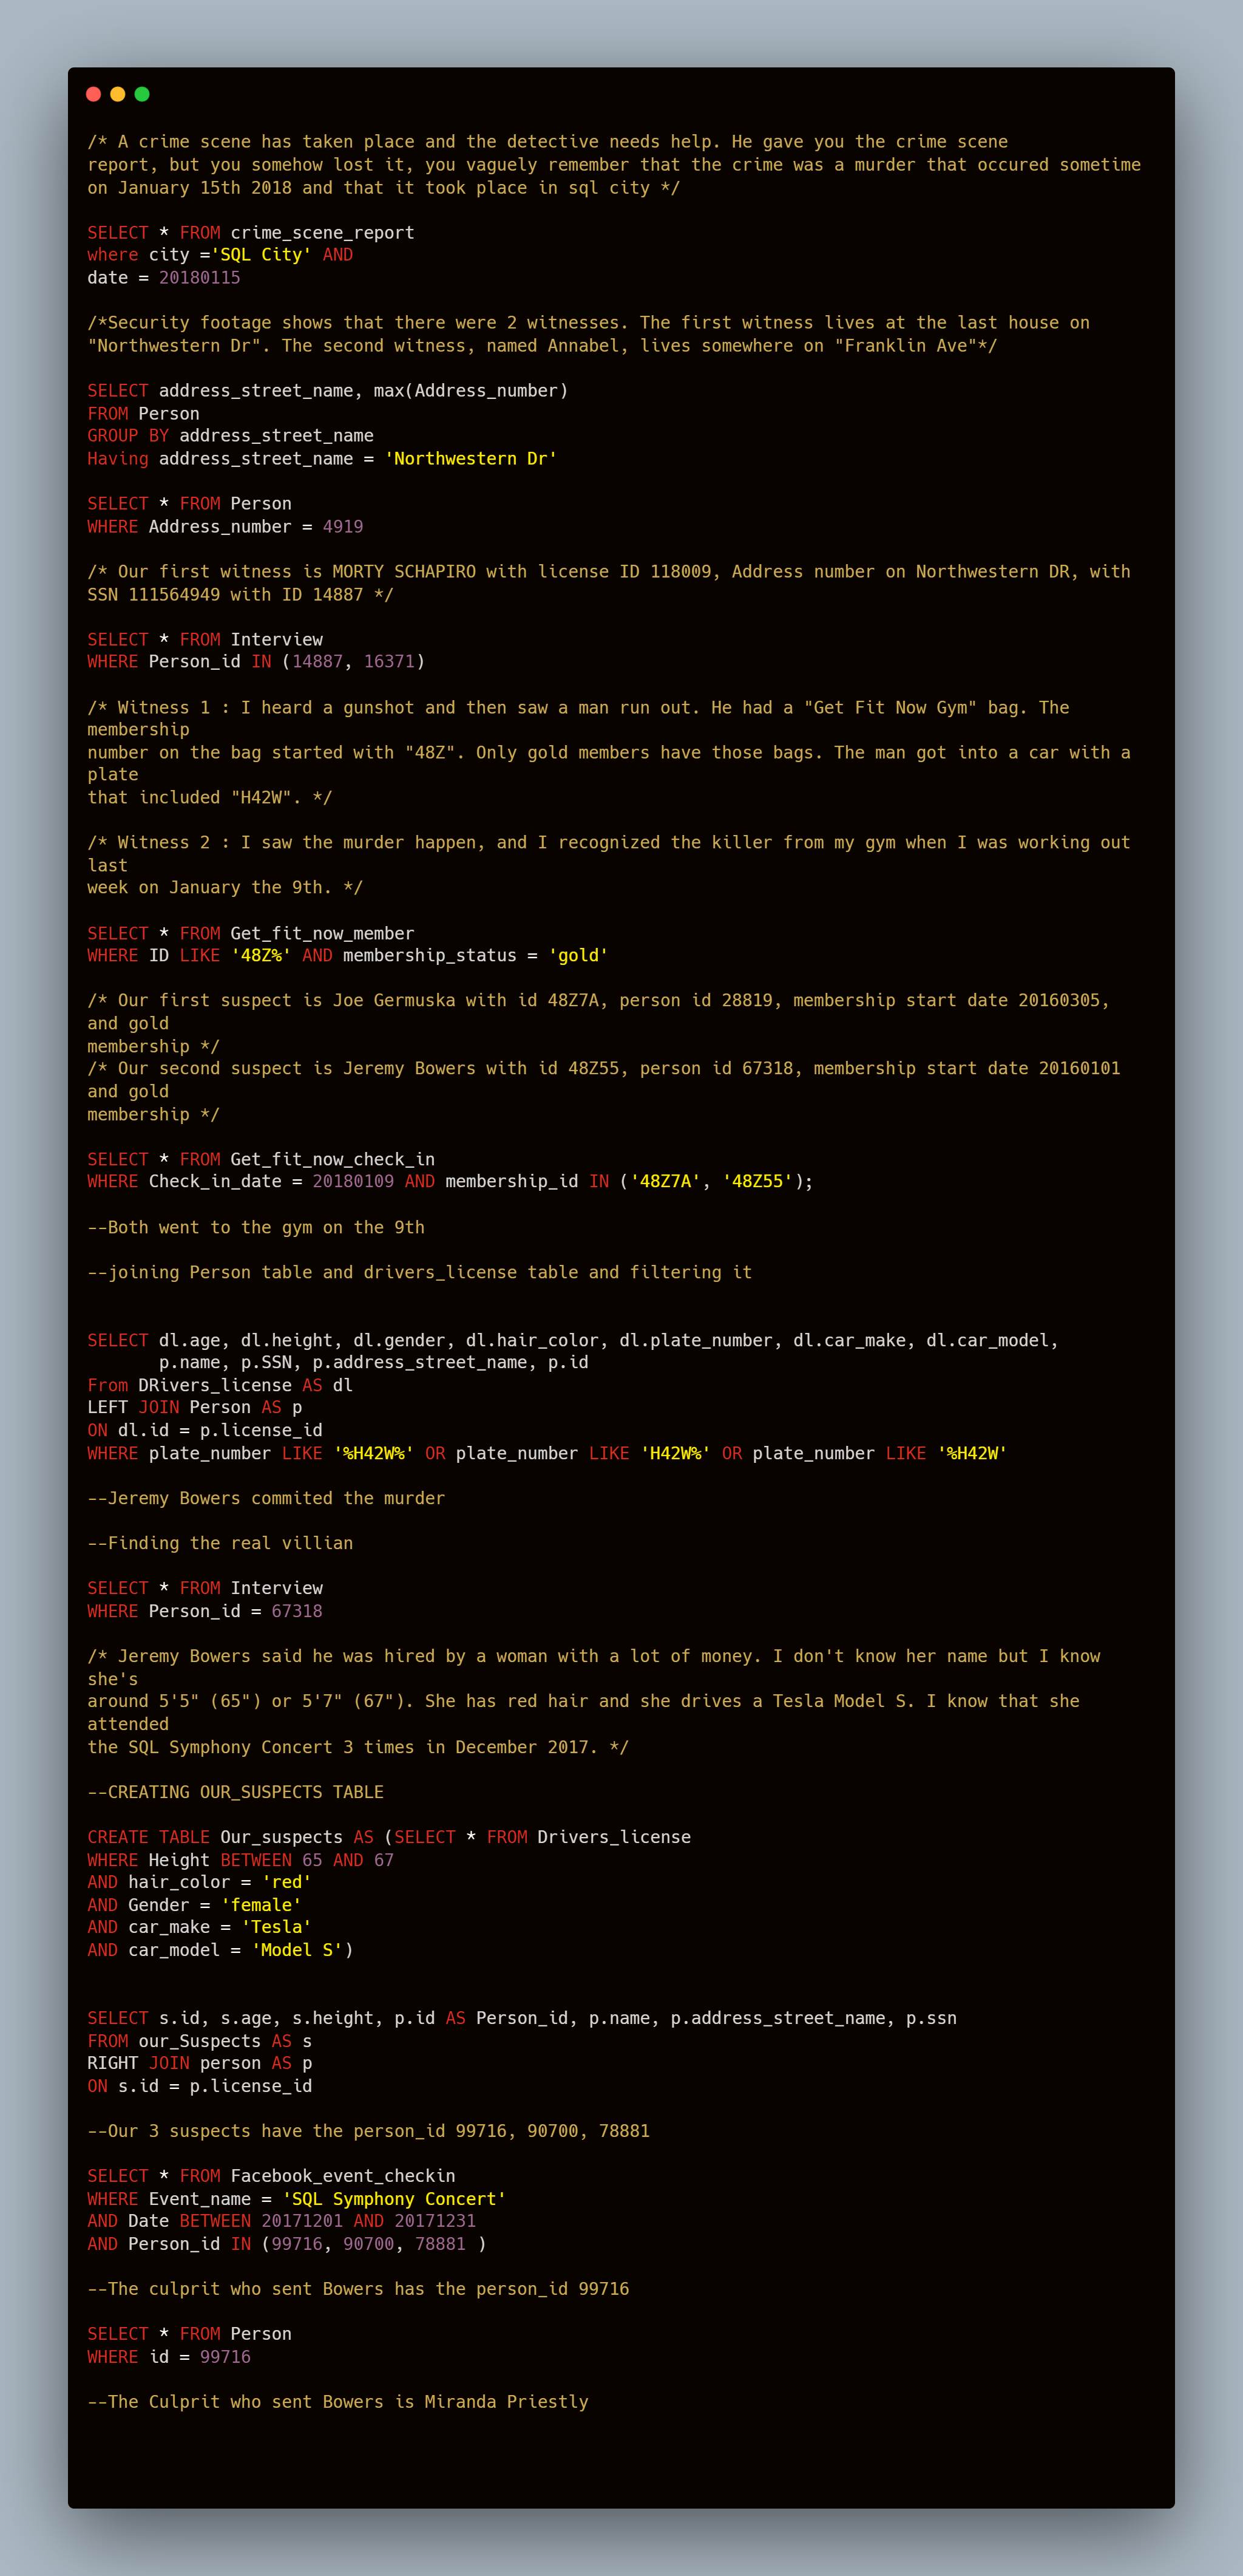This screenshot has width=1243, height=2576.
Task: Click the red close dot of the code window
Action: click(x=94, y=94)
